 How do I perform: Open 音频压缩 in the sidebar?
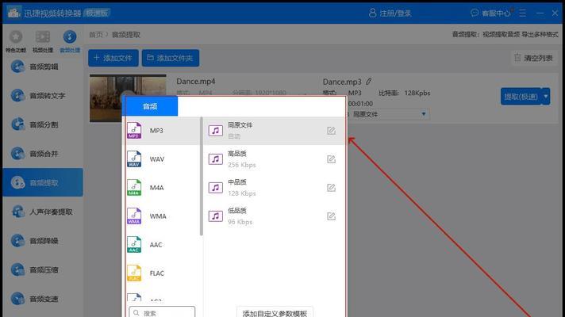point(43,270)
